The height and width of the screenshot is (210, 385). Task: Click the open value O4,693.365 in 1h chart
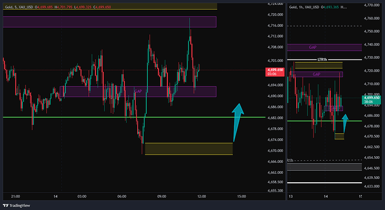point(330,7)
